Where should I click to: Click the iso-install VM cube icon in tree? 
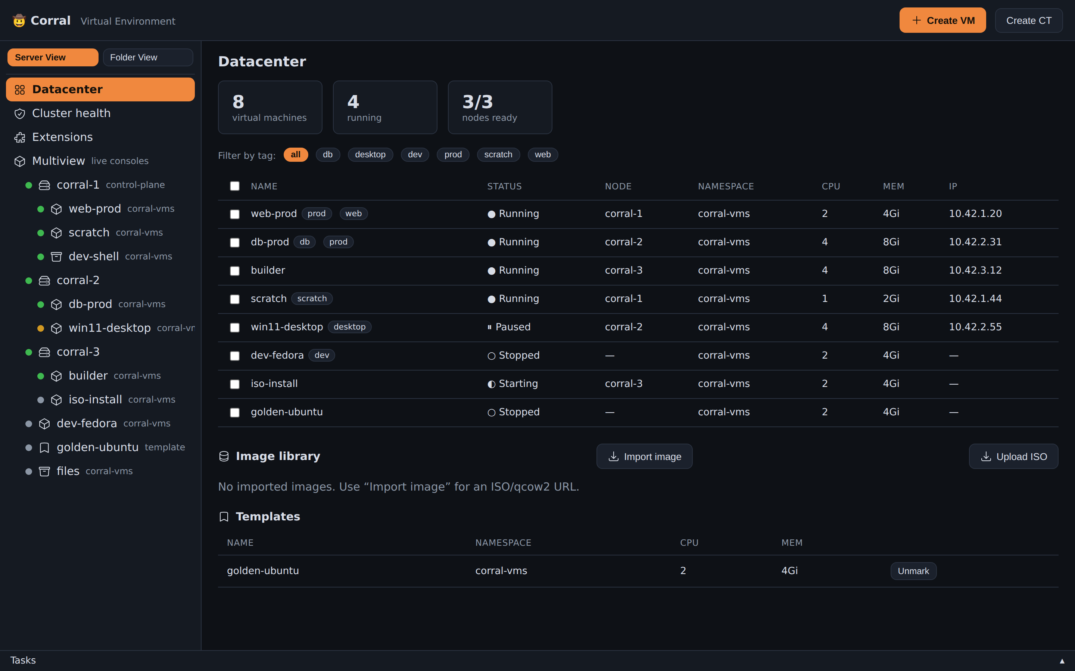coord(56,400)
